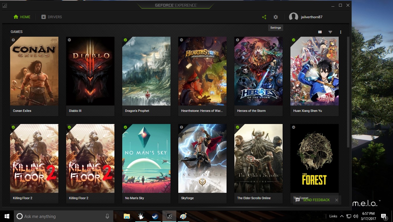Click the minus badge on The Forest
The height and width of the screenshot is (222, 393).
click(x=294, y=127)
